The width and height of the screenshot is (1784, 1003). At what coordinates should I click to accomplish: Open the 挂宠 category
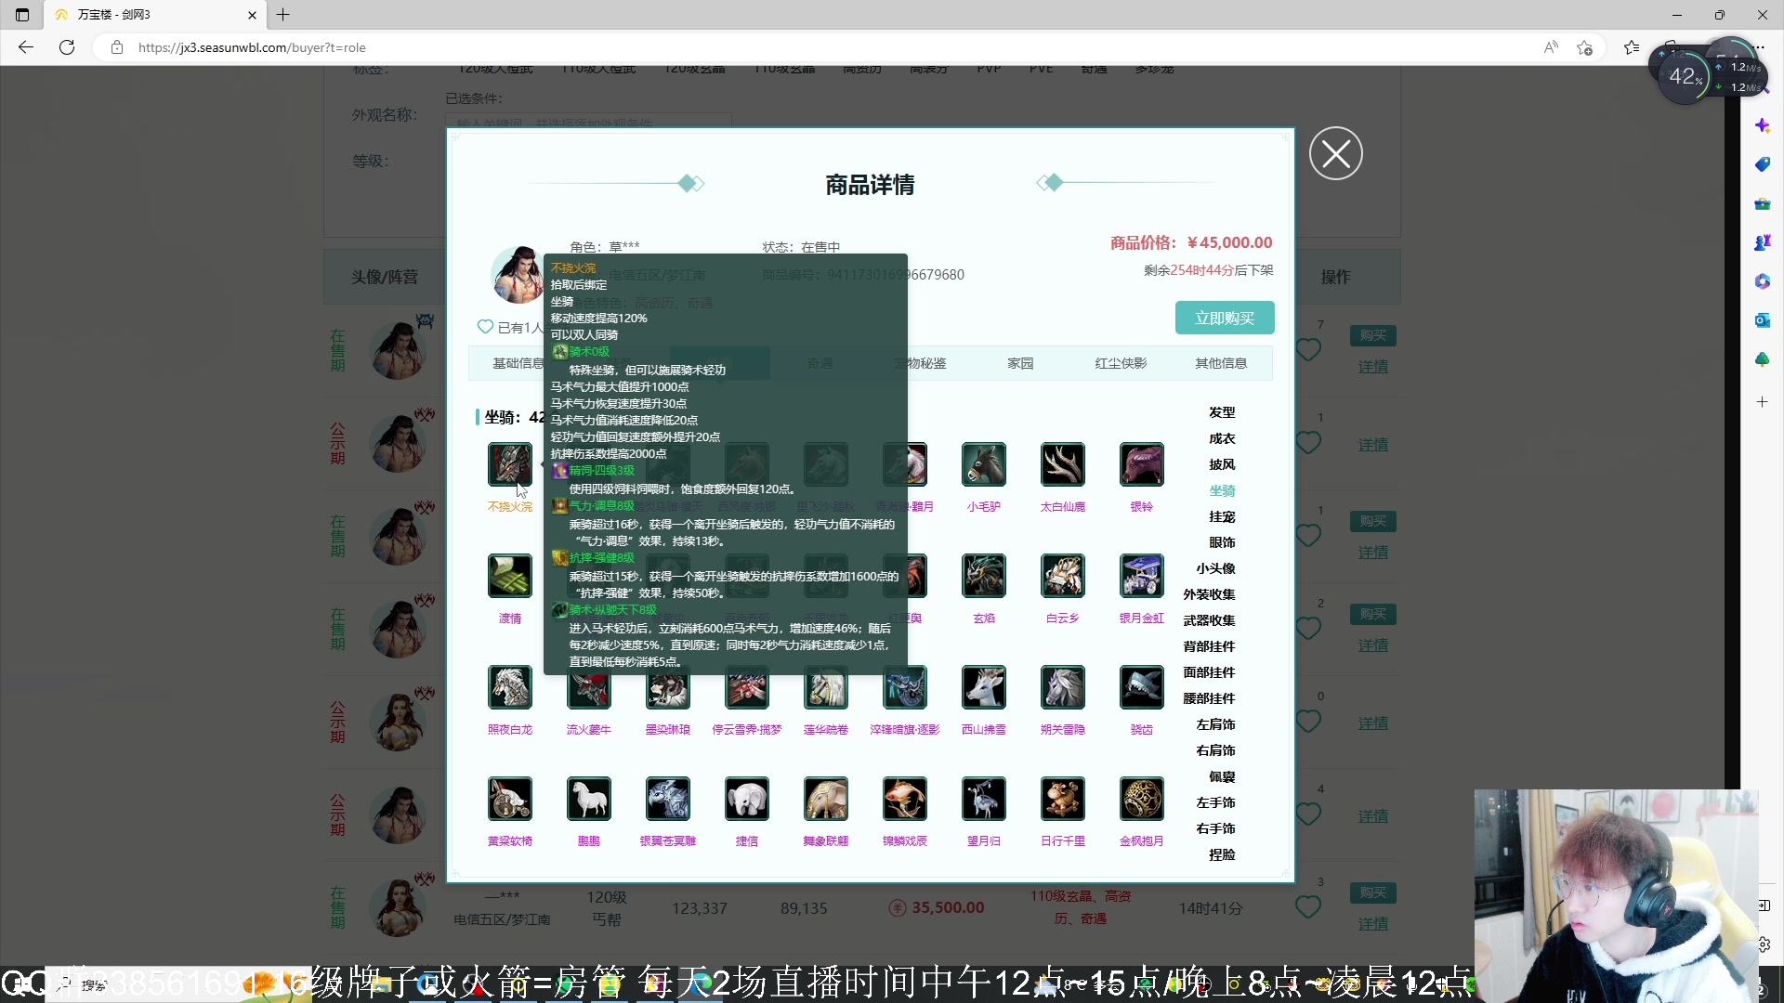[1222, 516]
